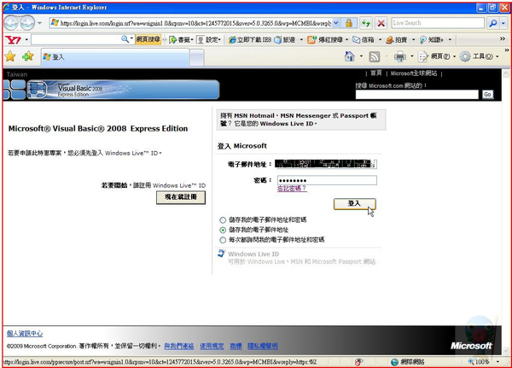
Task: Expand the Yahoo toolbar overflow chevron
Action: click(x=503, y=39)
